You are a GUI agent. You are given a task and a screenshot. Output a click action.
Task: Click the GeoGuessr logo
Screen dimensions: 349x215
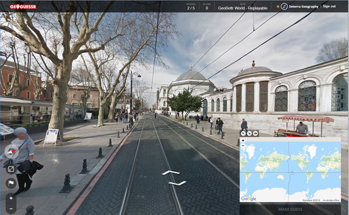coord(23,6)
